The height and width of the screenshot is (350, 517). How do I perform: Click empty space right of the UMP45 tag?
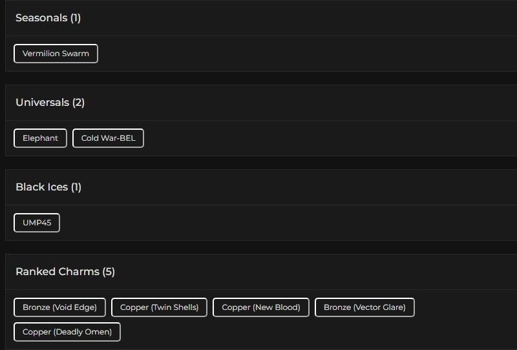[x=258, y=223]
